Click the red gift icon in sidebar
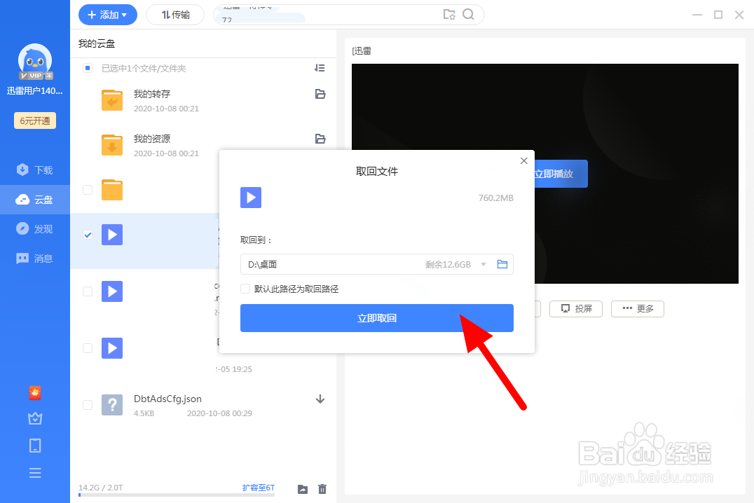 (35, 393)
